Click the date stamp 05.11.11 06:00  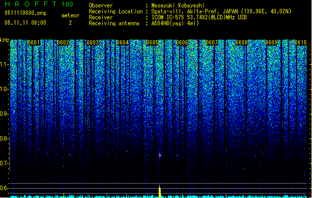coord(25,23)
